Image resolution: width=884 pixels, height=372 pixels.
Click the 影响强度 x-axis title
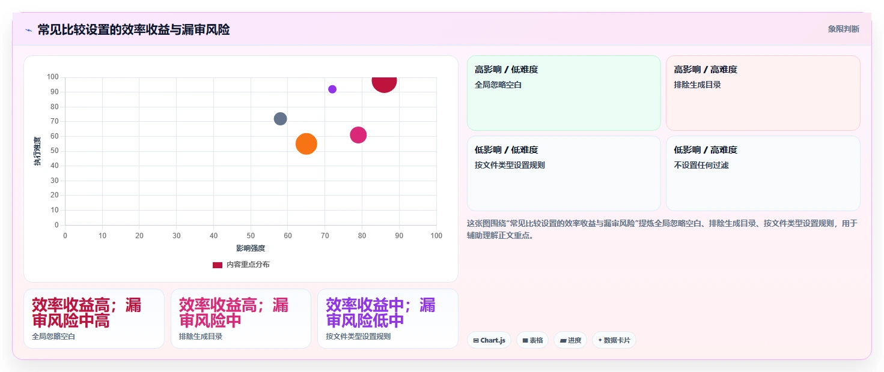[x=251, y=248]
